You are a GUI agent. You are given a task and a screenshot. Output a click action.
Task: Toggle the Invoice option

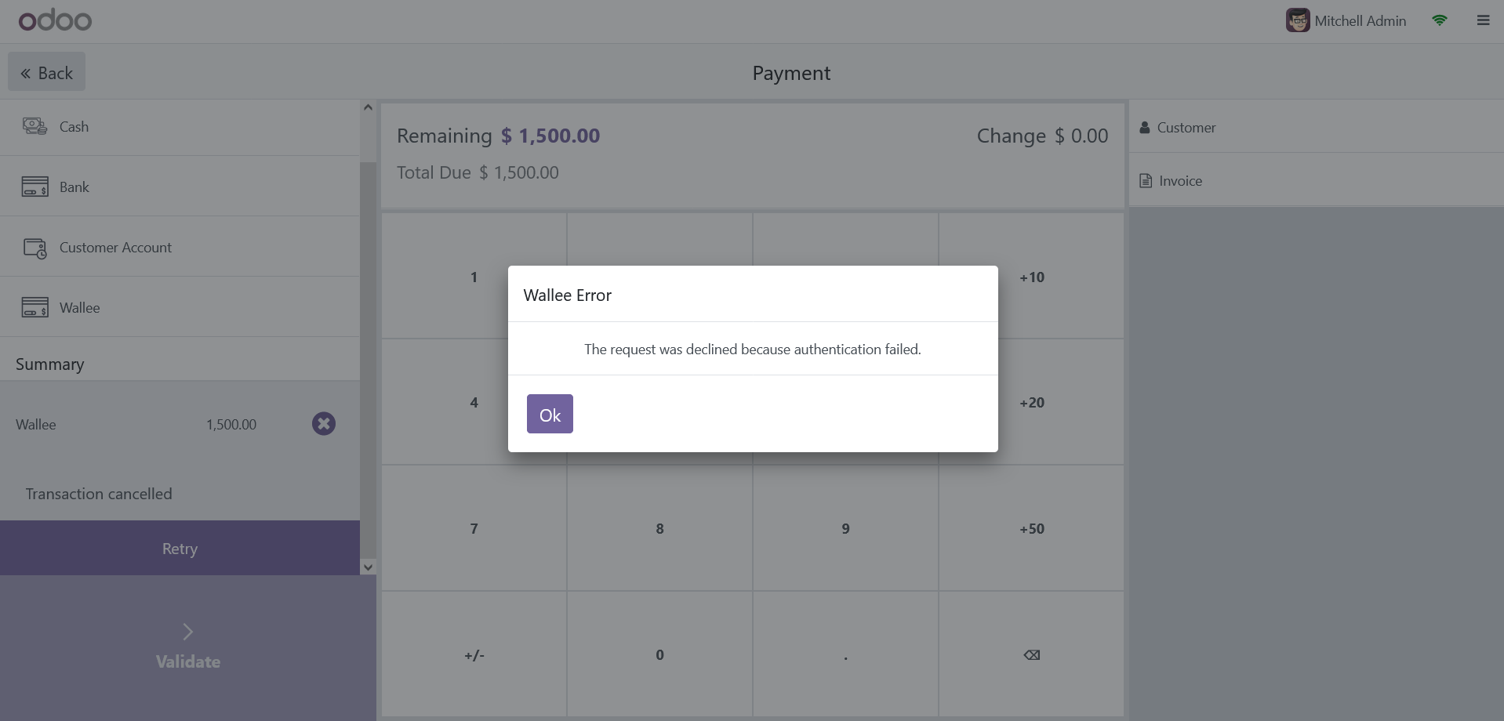pyautogui.click(x=1179, y=181)
